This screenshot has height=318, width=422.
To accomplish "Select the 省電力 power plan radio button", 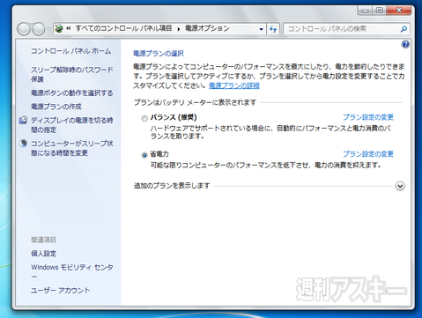I will [x=144, y=155].
